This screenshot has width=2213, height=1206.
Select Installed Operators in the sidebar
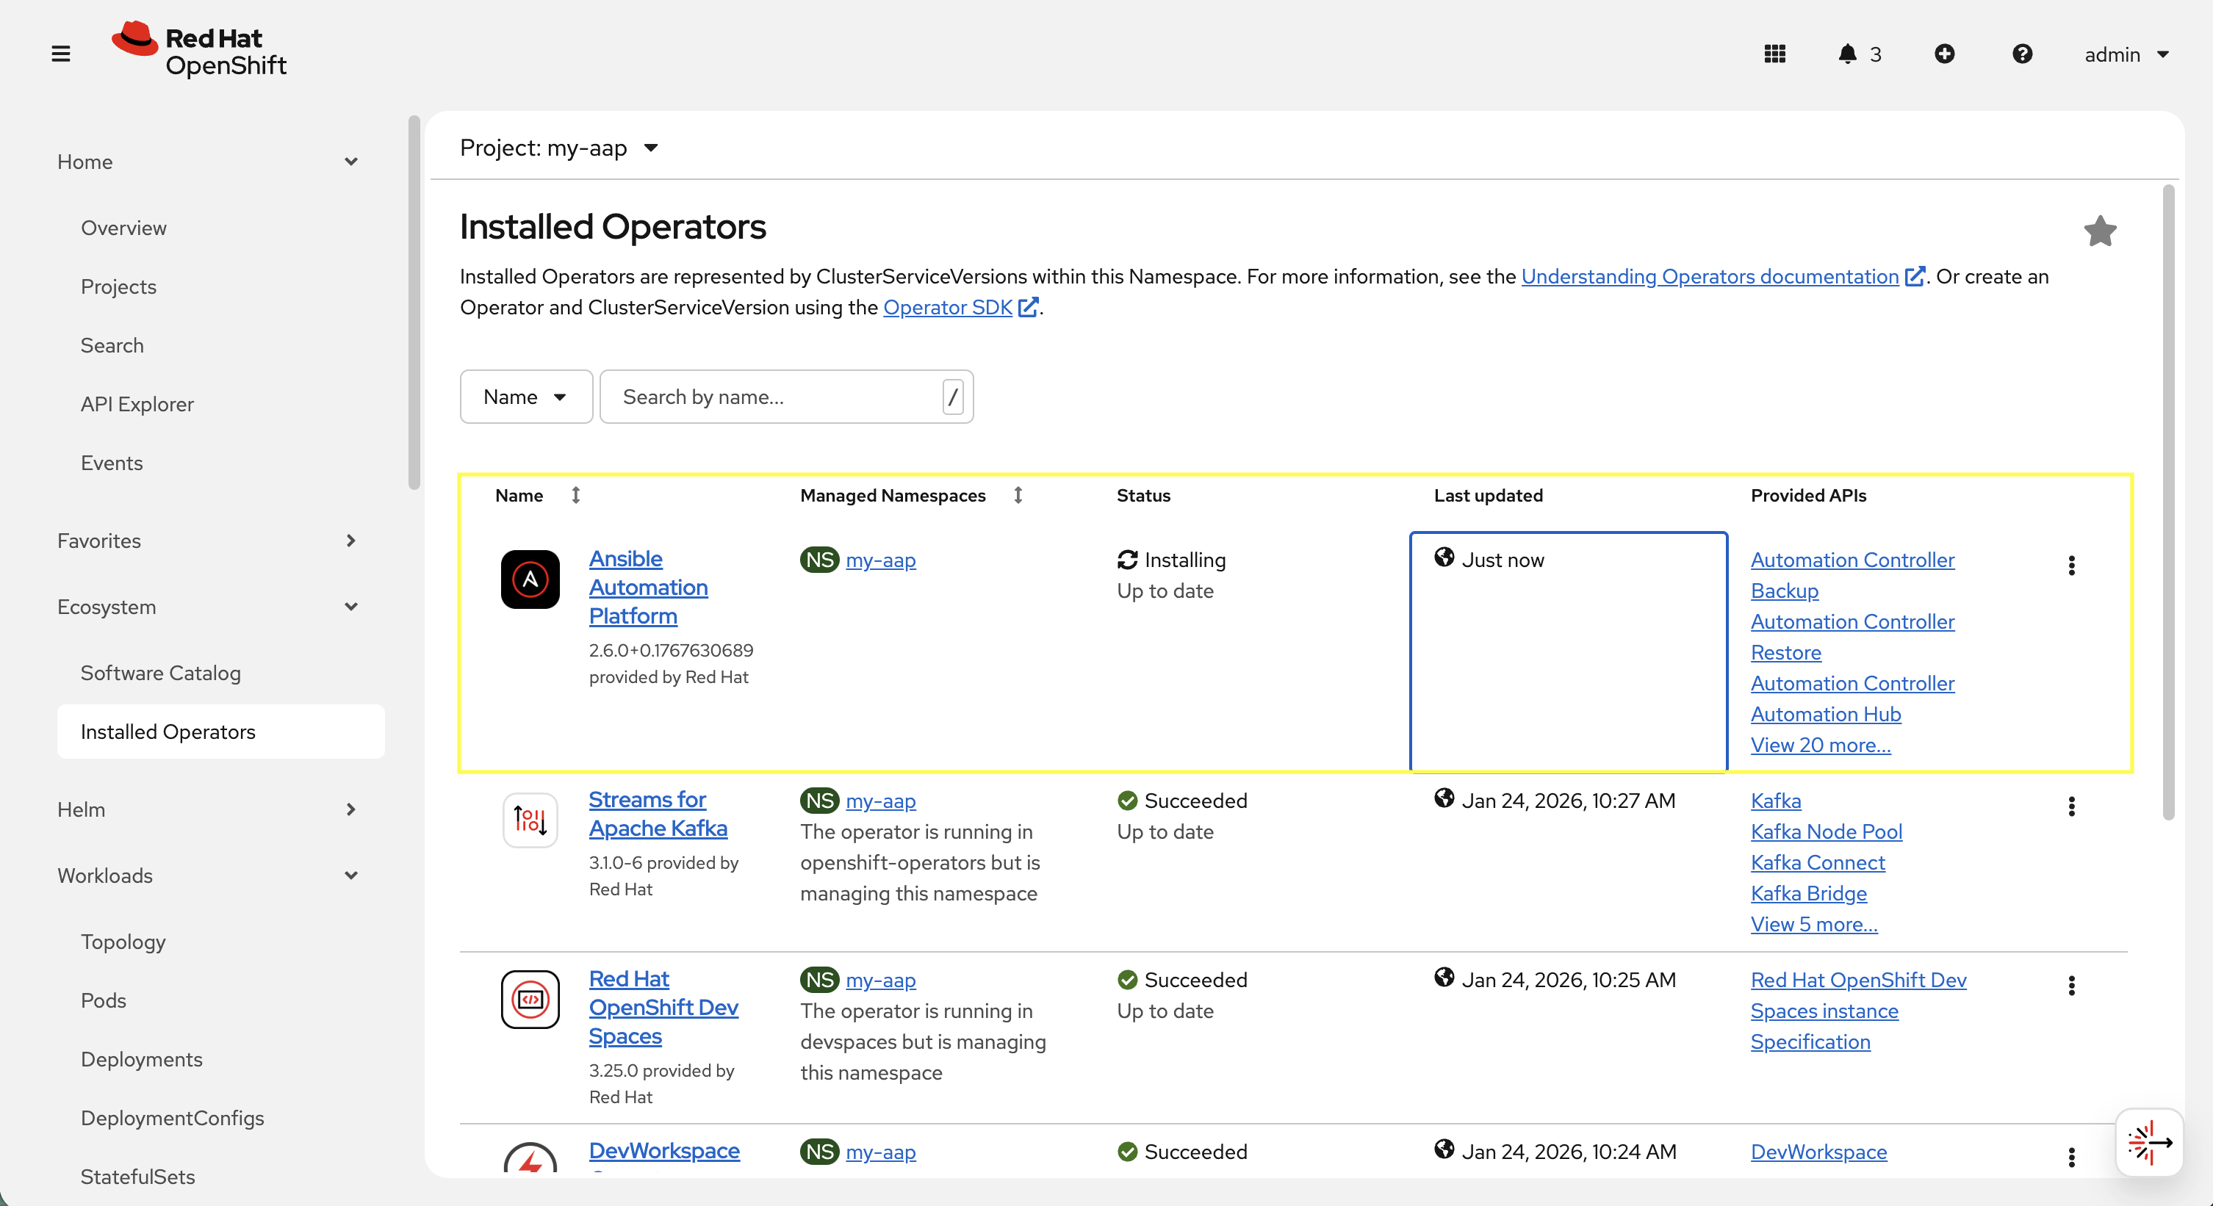[x=168, y=731]
